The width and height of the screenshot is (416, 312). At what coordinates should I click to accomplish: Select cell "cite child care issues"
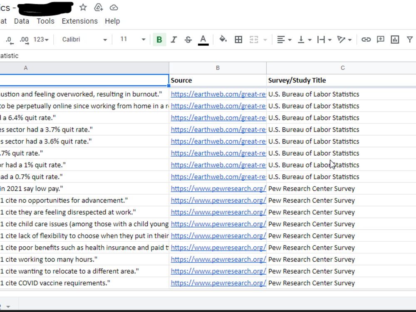click(x=84, y=224)
